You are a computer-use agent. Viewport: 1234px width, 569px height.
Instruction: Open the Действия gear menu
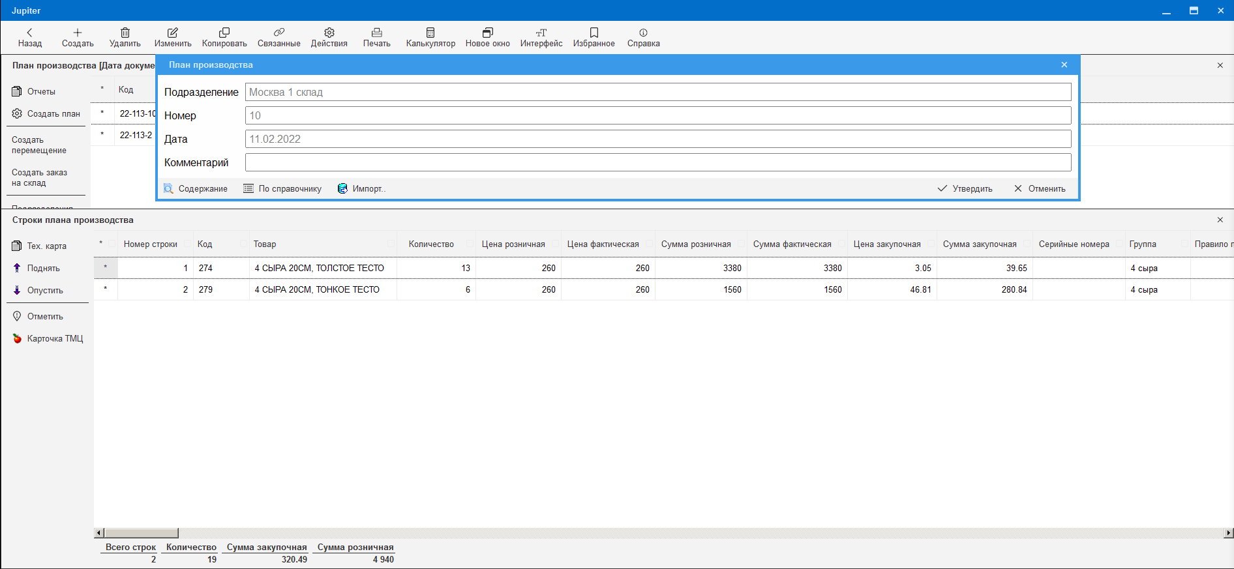[x=329, y=37]
